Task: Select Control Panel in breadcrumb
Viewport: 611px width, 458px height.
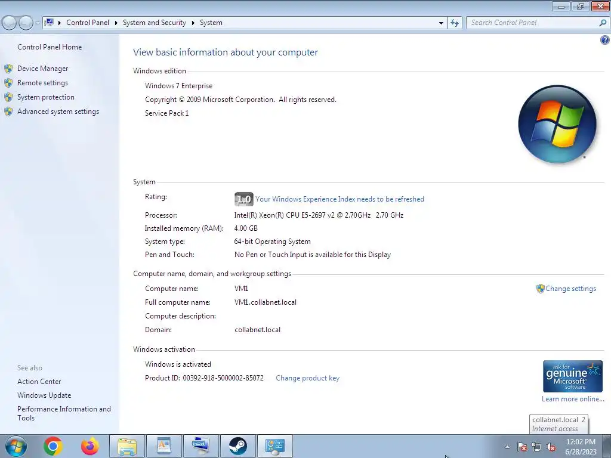Action: tap(88, 23)
